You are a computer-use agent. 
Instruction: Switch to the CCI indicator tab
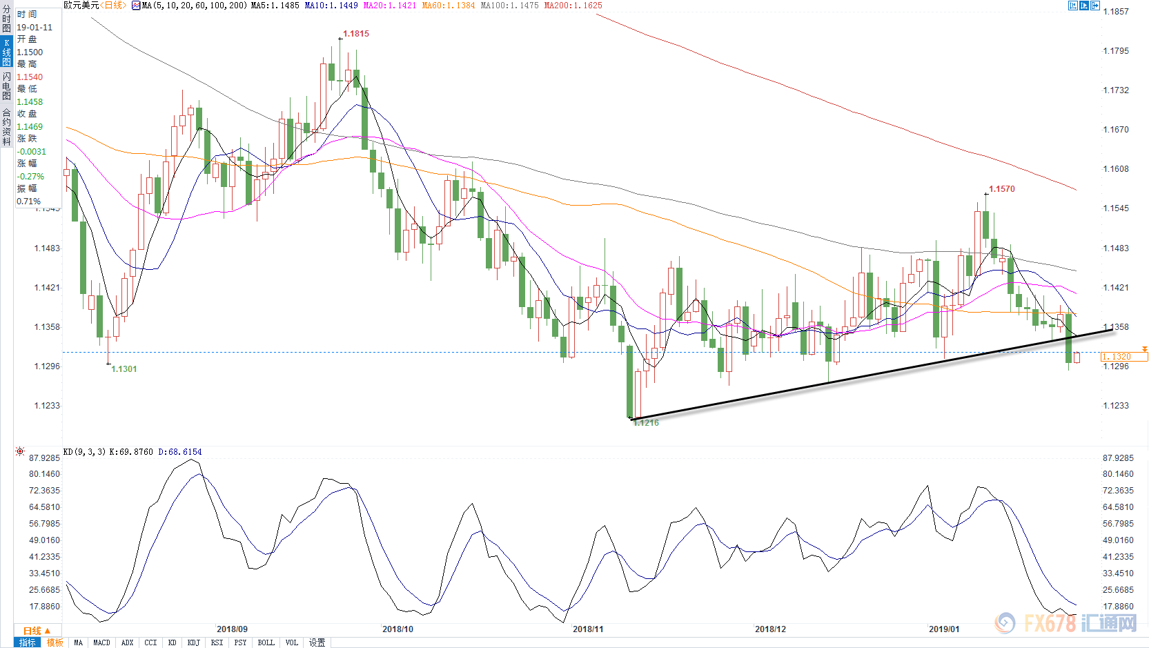[151, 642]
